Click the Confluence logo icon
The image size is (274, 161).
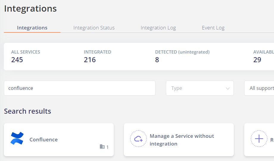pyautogui.click(x=17, y=138)
